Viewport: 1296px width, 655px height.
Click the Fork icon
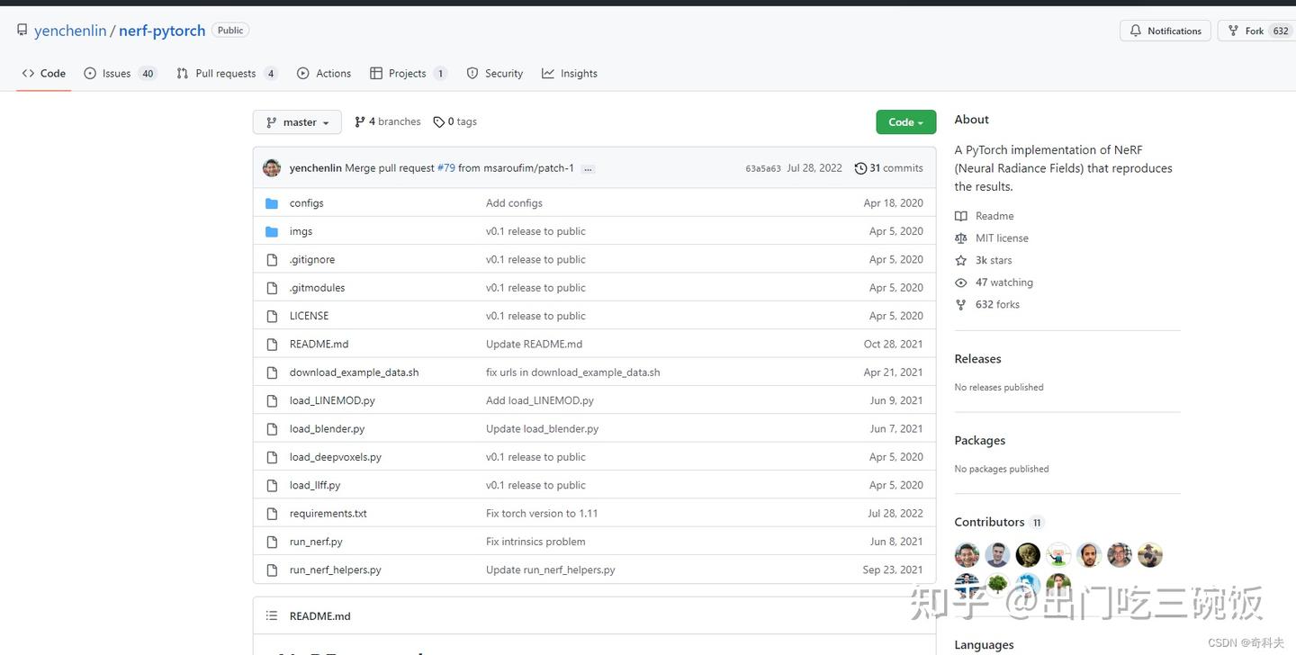pos(1233,31)
